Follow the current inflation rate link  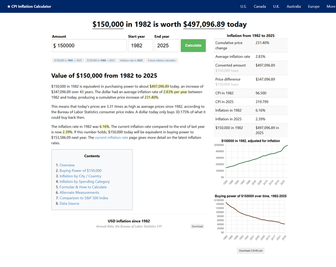click(111, 138)
